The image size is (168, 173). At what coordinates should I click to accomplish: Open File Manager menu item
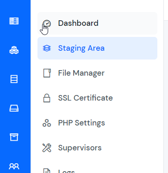(x=97, y=73)
